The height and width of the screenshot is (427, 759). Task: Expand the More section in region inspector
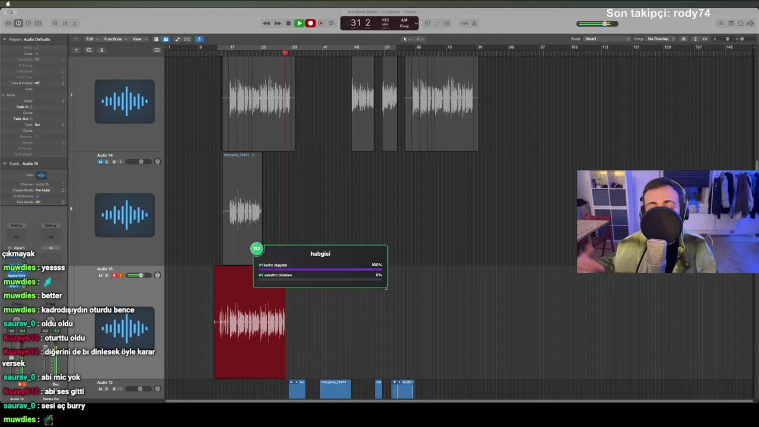(4, 95)
